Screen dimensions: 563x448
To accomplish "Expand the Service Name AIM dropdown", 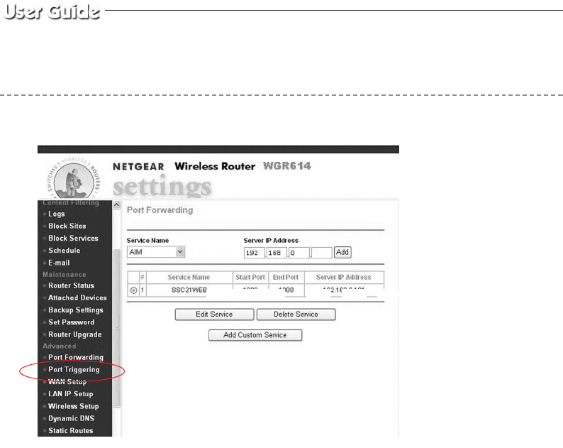I will click(156, 252).
